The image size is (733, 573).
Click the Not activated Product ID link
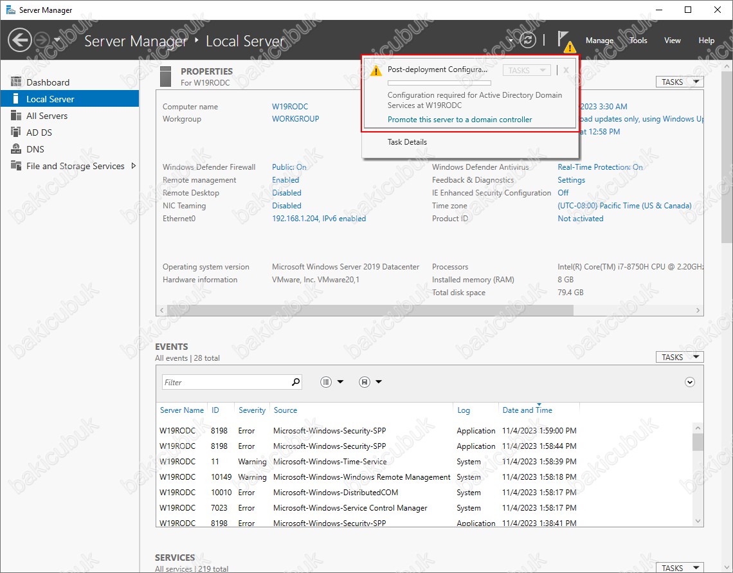point(580,218)
